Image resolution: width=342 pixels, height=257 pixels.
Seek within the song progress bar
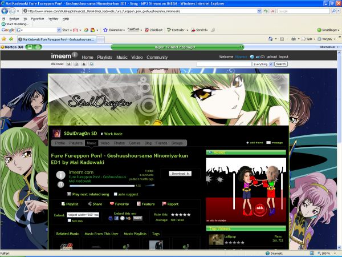[x=102, y=186]
